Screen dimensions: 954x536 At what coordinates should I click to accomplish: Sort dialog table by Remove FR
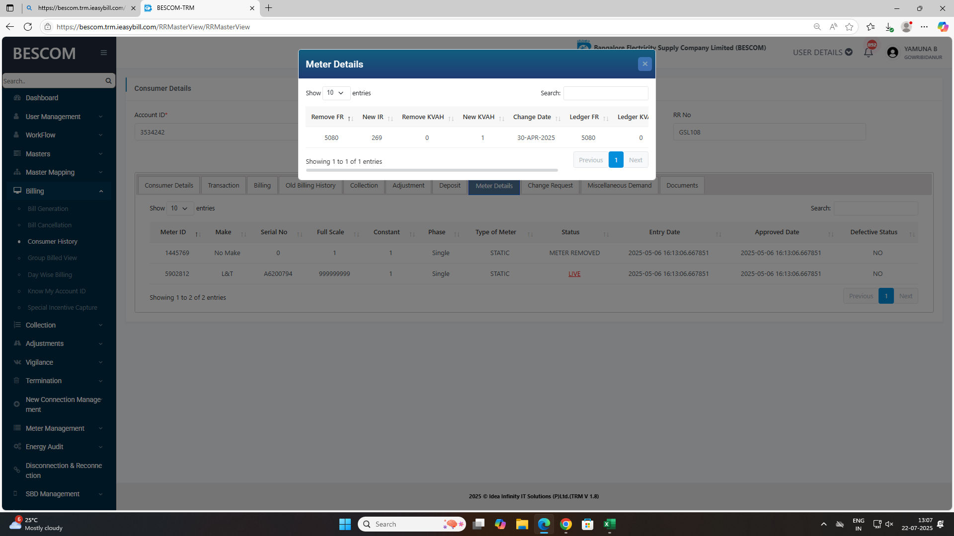pos(331,117)
